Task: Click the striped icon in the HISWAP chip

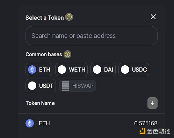Action: 65,86
